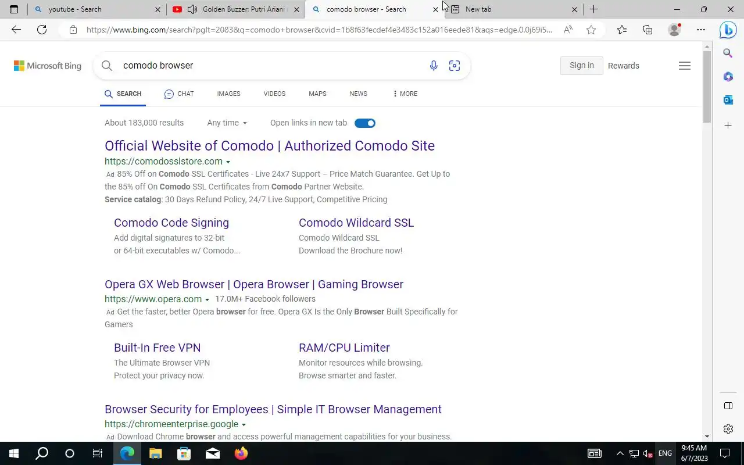
Task: Open the MORE search categories menu
Action: click(x=405, y=94)
